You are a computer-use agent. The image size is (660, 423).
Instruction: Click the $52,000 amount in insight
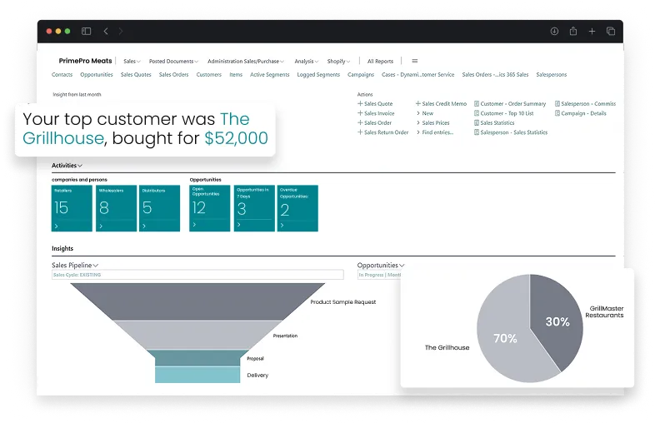[236, 138]
